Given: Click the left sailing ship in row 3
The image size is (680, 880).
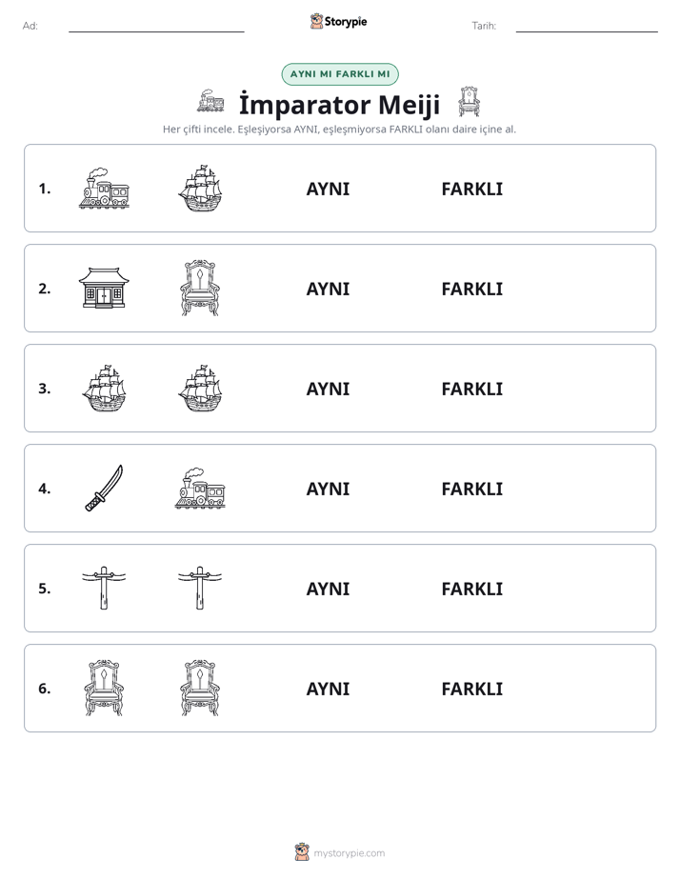Looking at the screenshot, I should (x=104, y=388).
